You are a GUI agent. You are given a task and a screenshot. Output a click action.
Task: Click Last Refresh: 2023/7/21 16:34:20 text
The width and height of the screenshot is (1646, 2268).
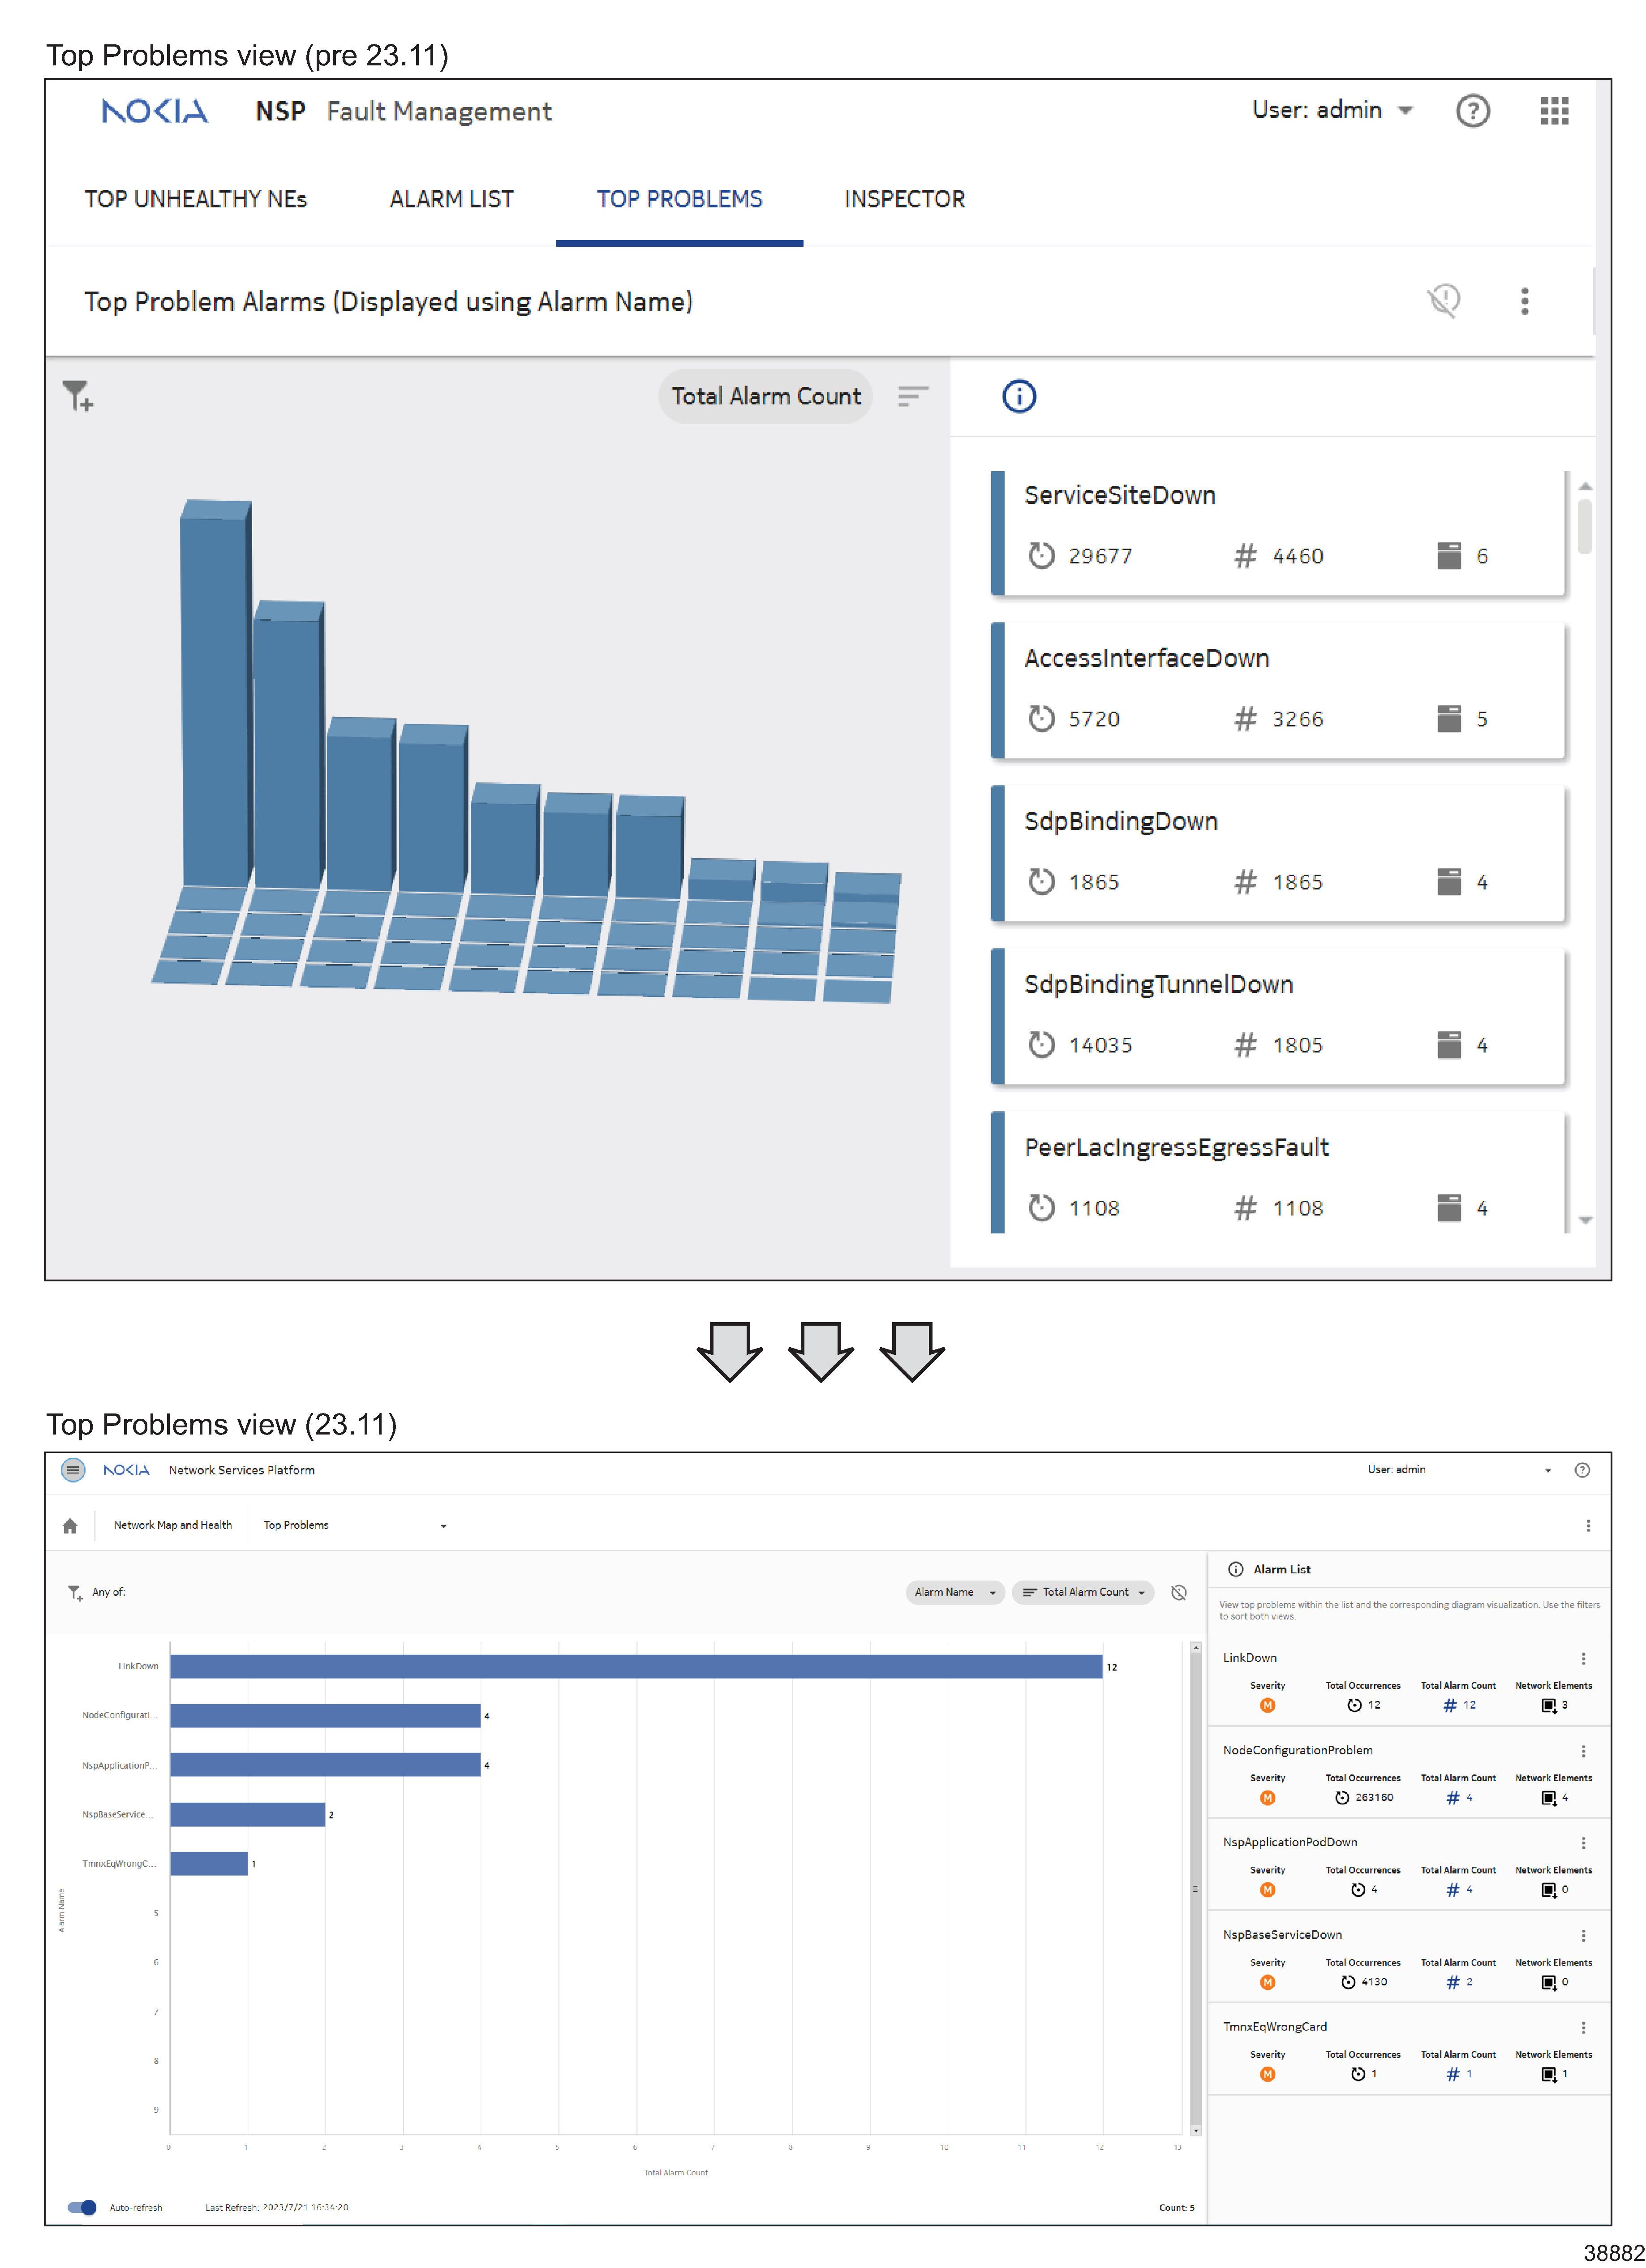pos(277,2207)
